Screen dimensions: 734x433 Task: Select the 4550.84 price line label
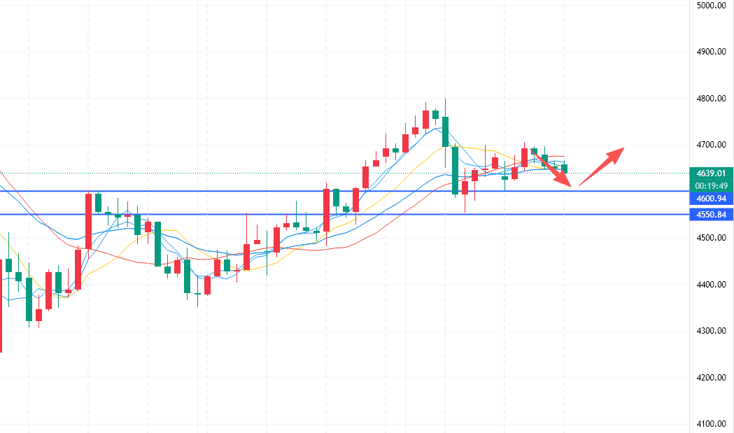710,215
